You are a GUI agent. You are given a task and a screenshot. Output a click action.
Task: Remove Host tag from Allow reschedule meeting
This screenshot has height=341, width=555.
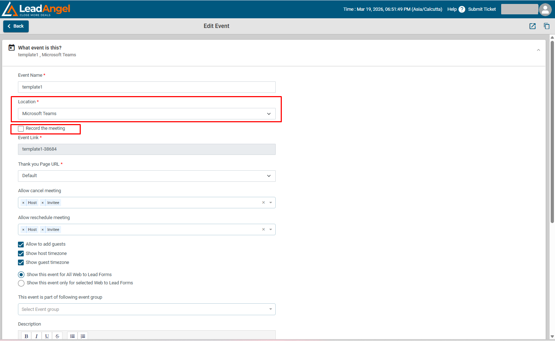[23, 230]
